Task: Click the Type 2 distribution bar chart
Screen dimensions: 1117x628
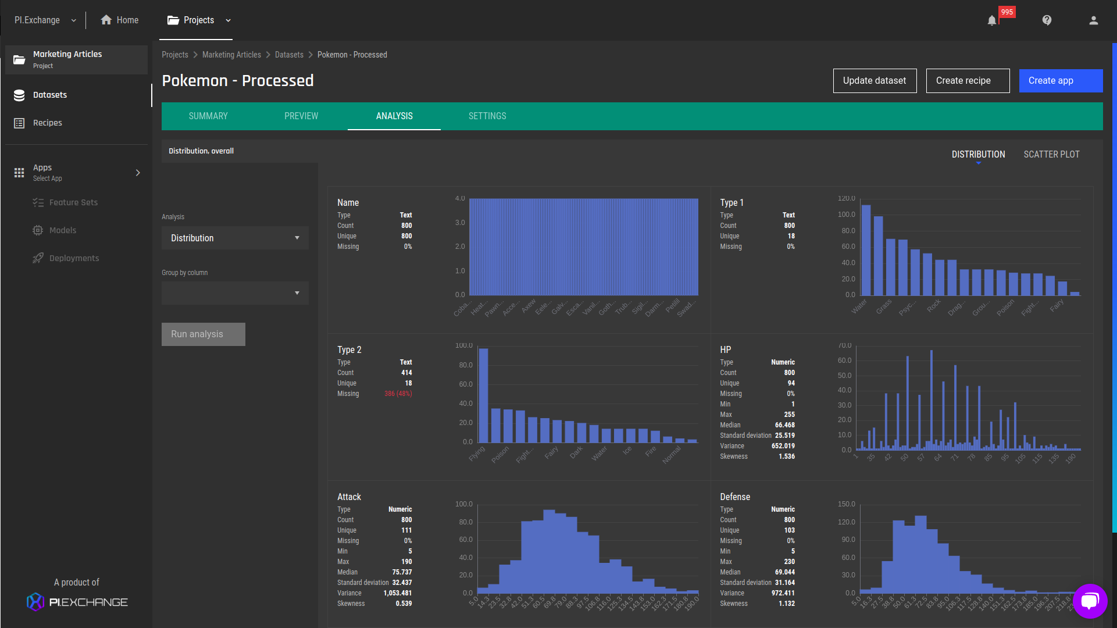Action: 588,394
